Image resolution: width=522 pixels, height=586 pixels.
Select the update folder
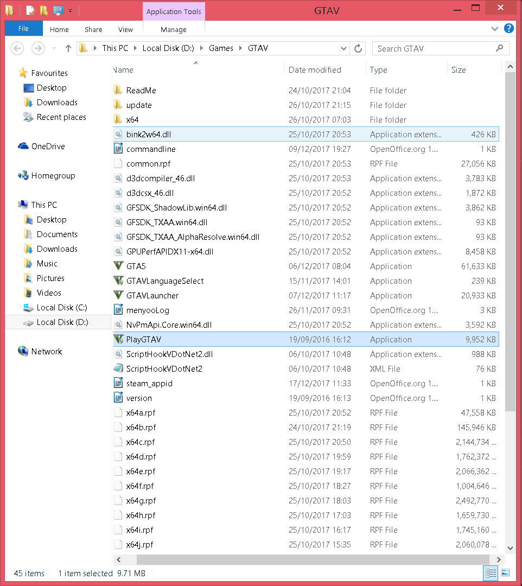(x=306, y=105)
